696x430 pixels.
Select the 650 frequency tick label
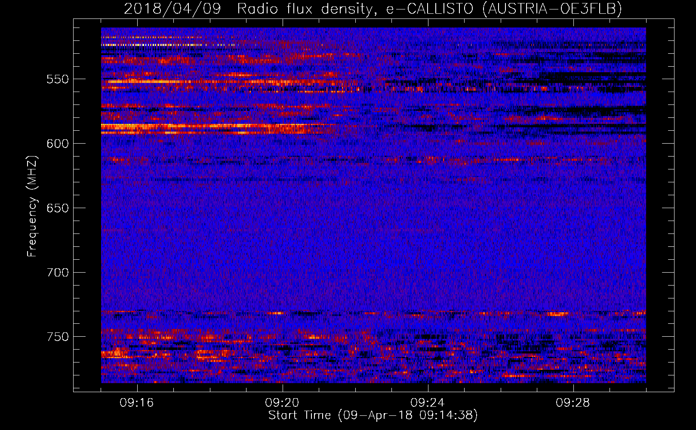point(58,208)
